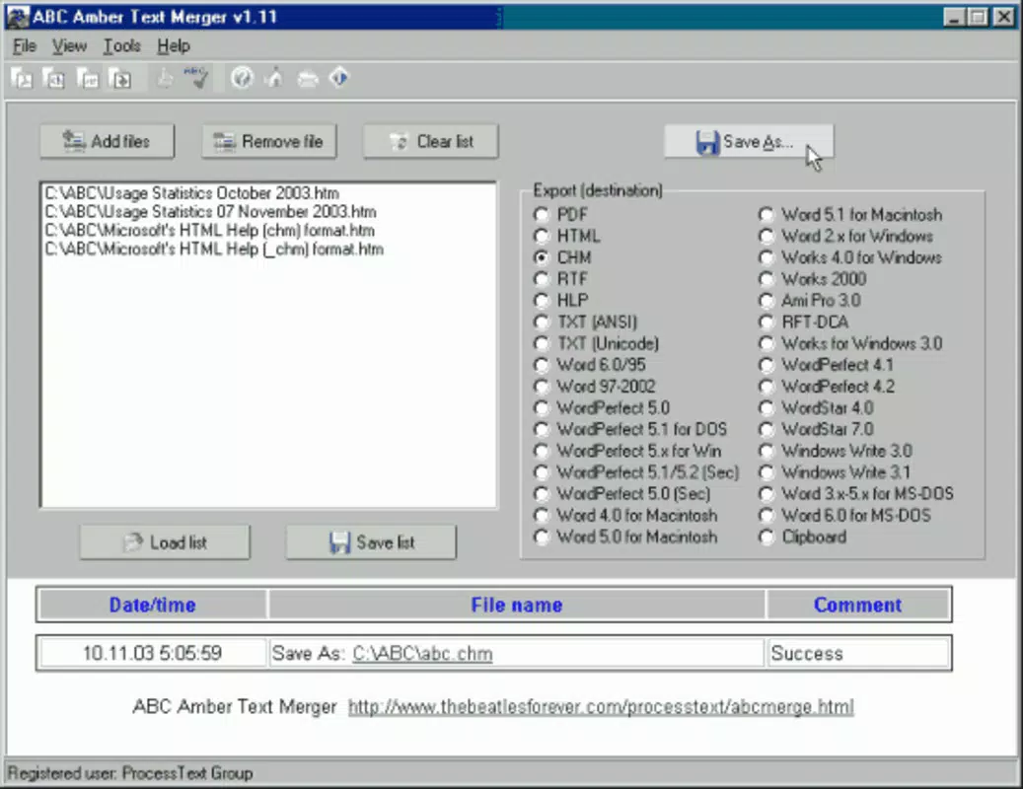
Task: Select 'Usage Statistics October 2003.htm' in the list
Action: pyautogui.click(x=191, y=193)
